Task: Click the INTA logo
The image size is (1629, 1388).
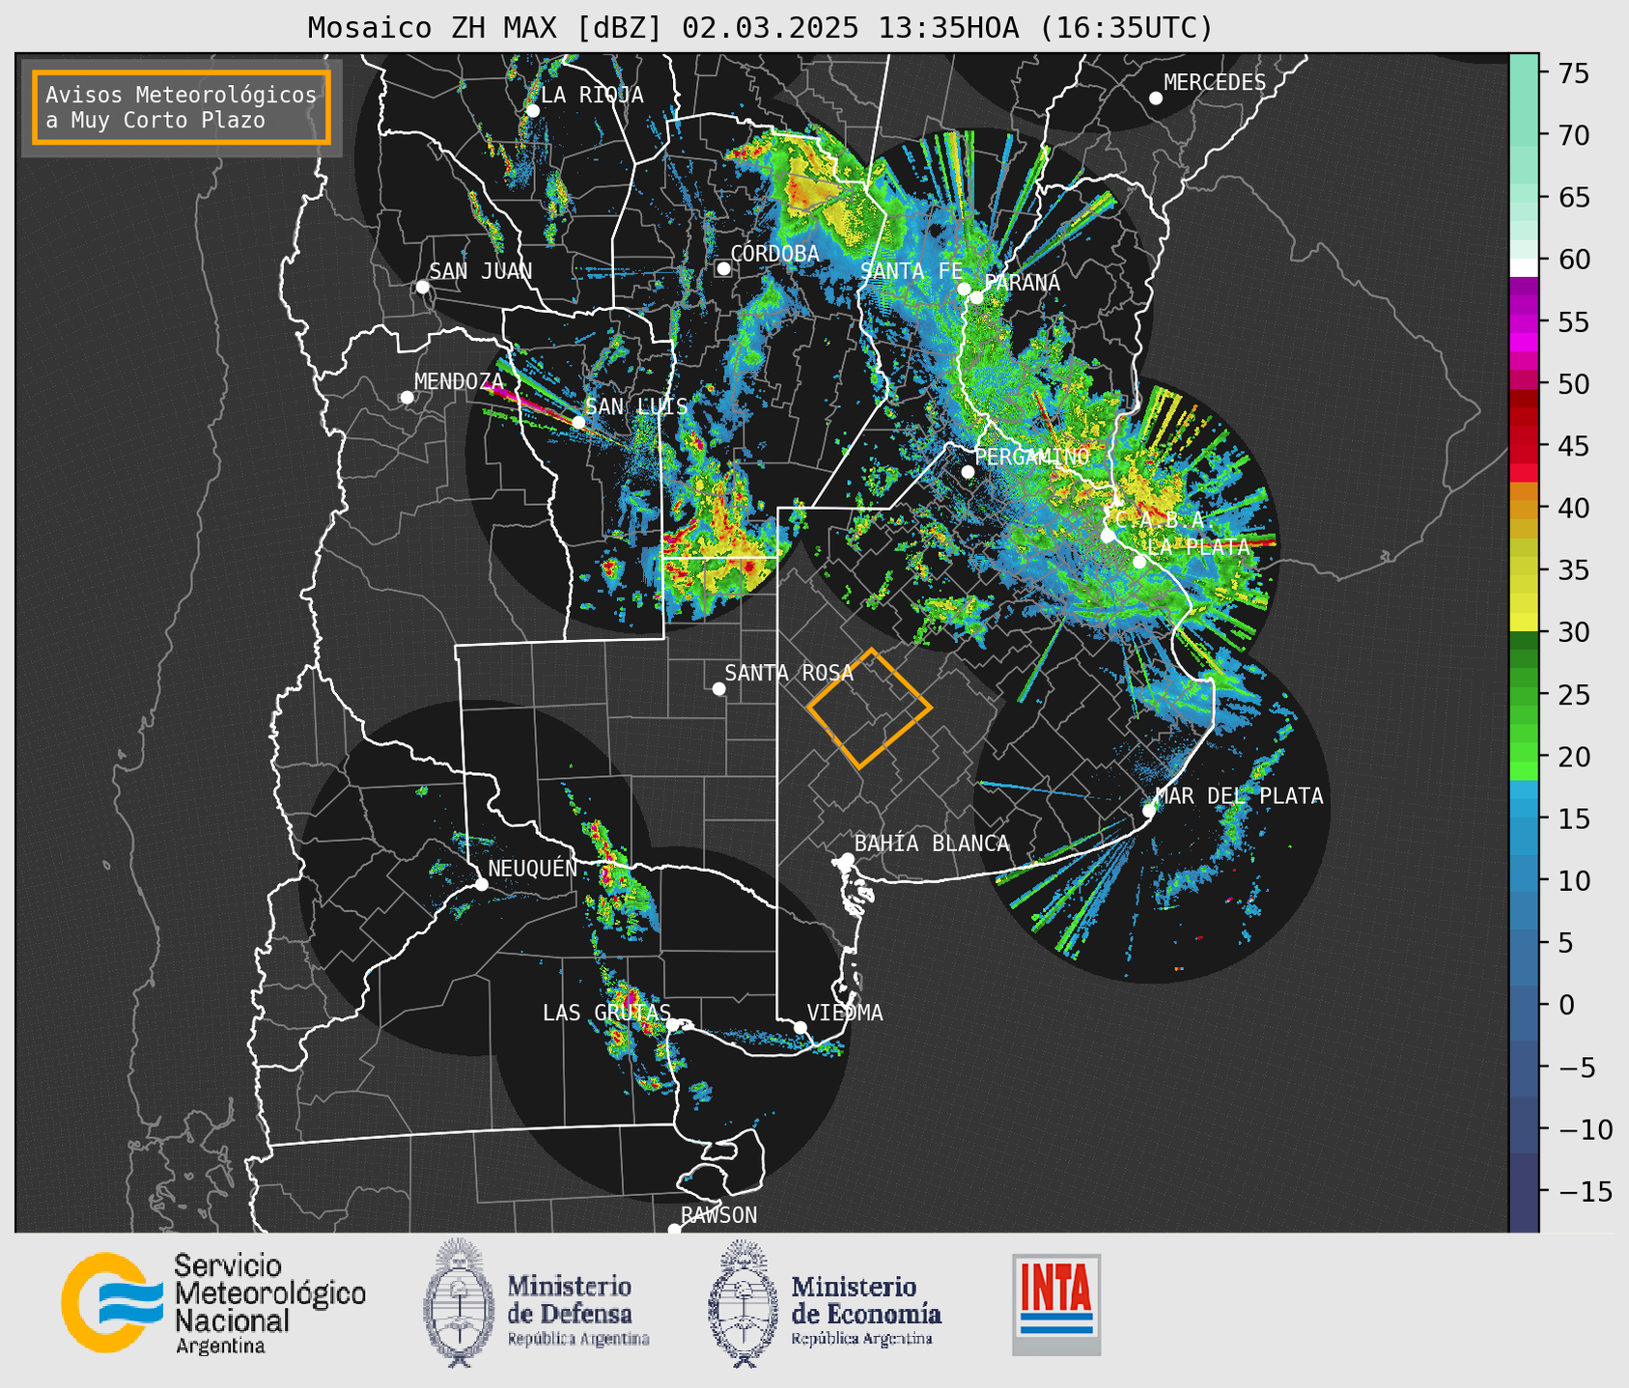Action: 1056,1304
